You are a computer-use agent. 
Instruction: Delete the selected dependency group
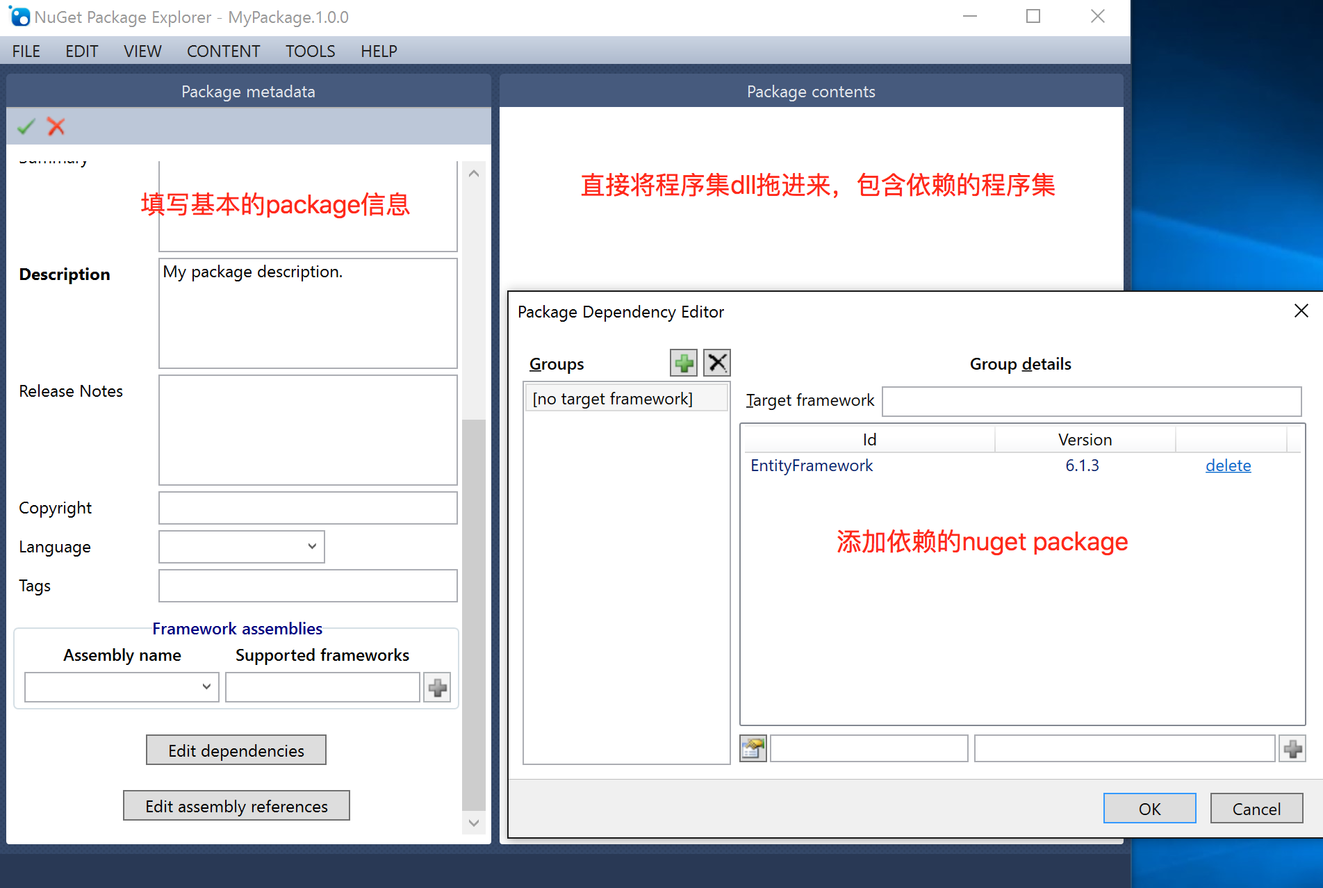[x=717, y=363]
